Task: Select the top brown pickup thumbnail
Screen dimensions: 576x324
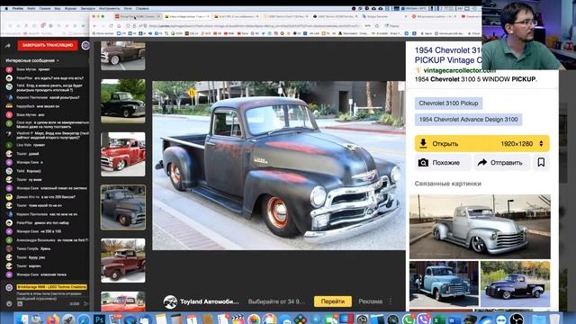Action: 123,56
